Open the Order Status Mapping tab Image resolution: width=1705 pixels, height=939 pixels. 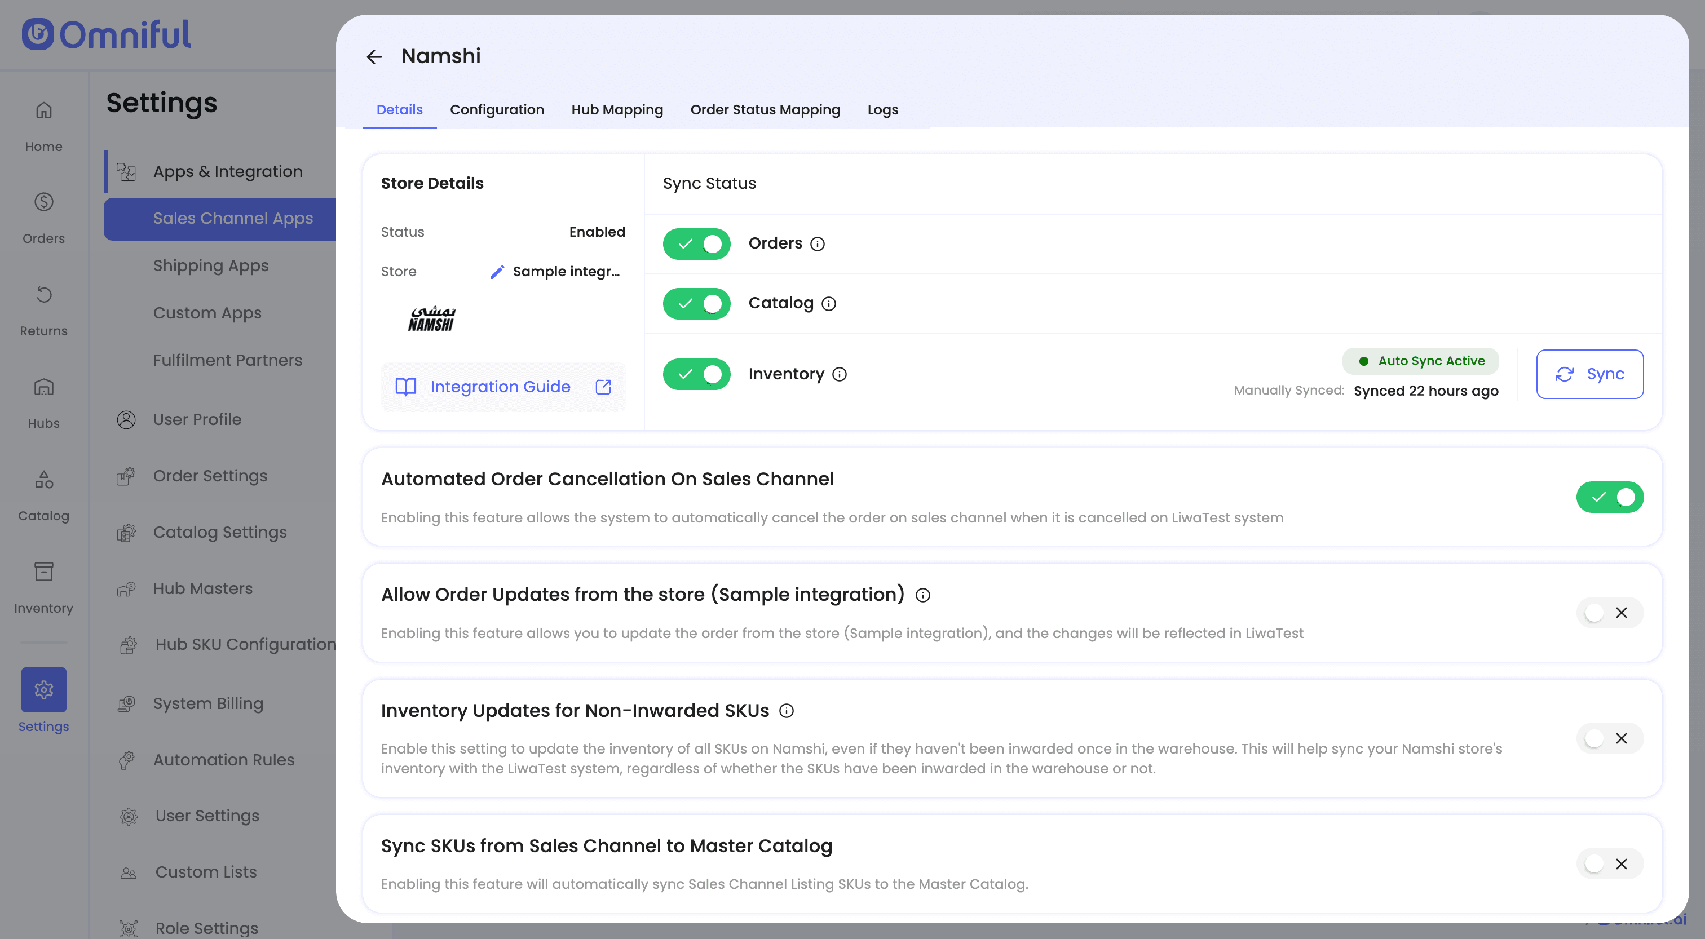pyautogui.click(x=765, y=110)
